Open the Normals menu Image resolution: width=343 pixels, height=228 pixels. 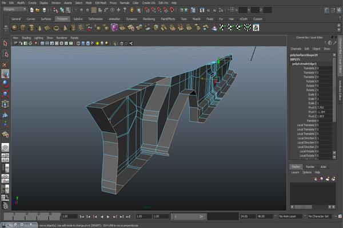pyautogui.click(x=125, y=3)
